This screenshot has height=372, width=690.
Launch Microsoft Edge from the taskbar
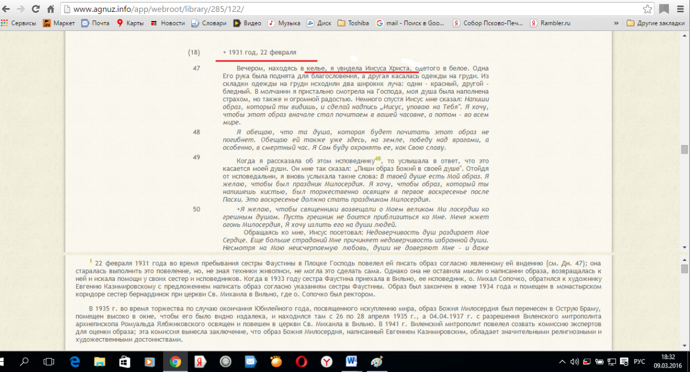pyautogui.click(x=74, y=362)
